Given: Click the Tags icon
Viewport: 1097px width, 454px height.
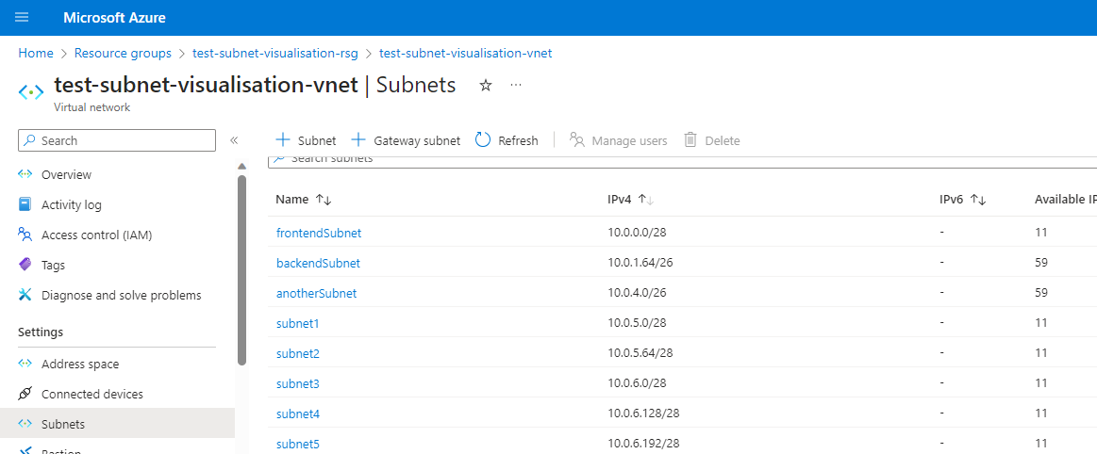Looking at the screenshot, I should (x=25, y=265).
